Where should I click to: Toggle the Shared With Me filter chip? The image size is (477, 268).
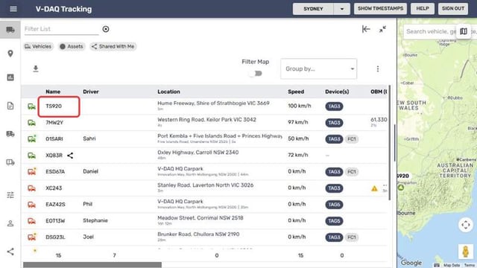coord(113,46)
